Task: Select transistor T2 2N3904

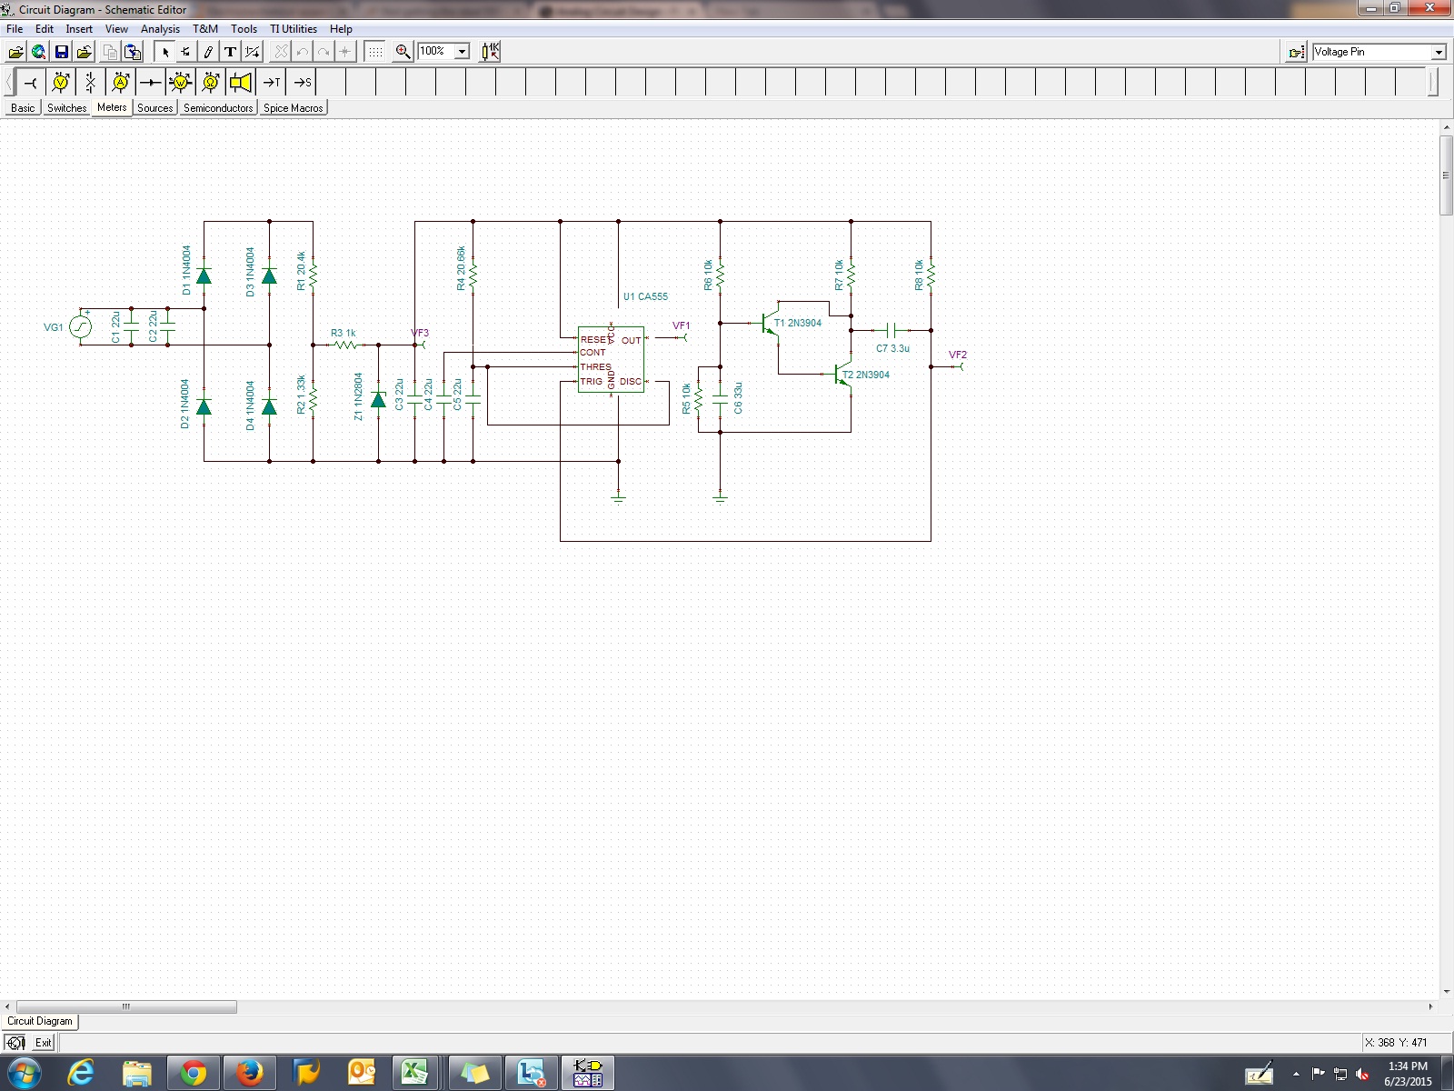Action: (x=843, y=375)
